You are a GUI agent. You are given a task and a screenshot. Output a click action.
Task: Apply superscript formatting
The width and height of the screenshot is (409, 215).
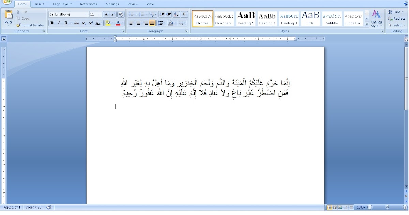coord(90,23)
